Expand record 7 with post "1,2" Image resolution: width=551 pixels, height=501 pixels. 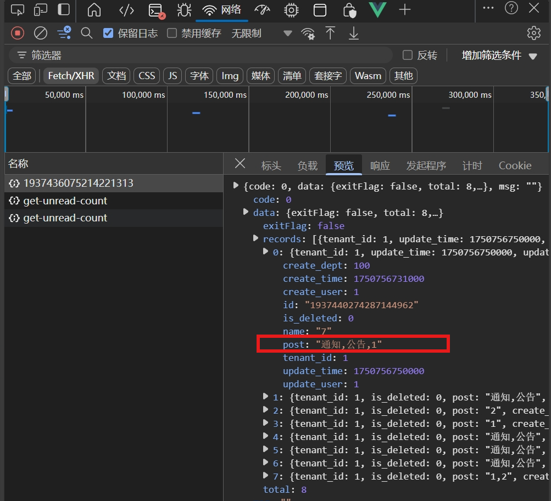pyautogui.click(x=265, y=476)
